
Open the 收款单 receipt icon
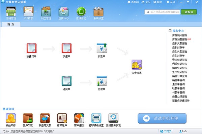pyautogui.click(x=102, y=48)
